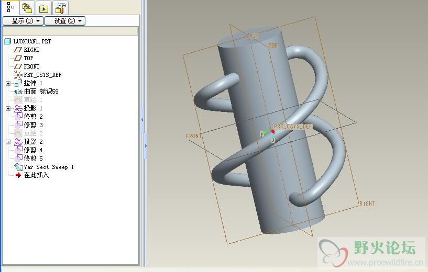Viewport: 428px width, 272px height.
Task: Click the PRT_CSYS_DEF coordinate system icon
Action: [x=18, y=75]
